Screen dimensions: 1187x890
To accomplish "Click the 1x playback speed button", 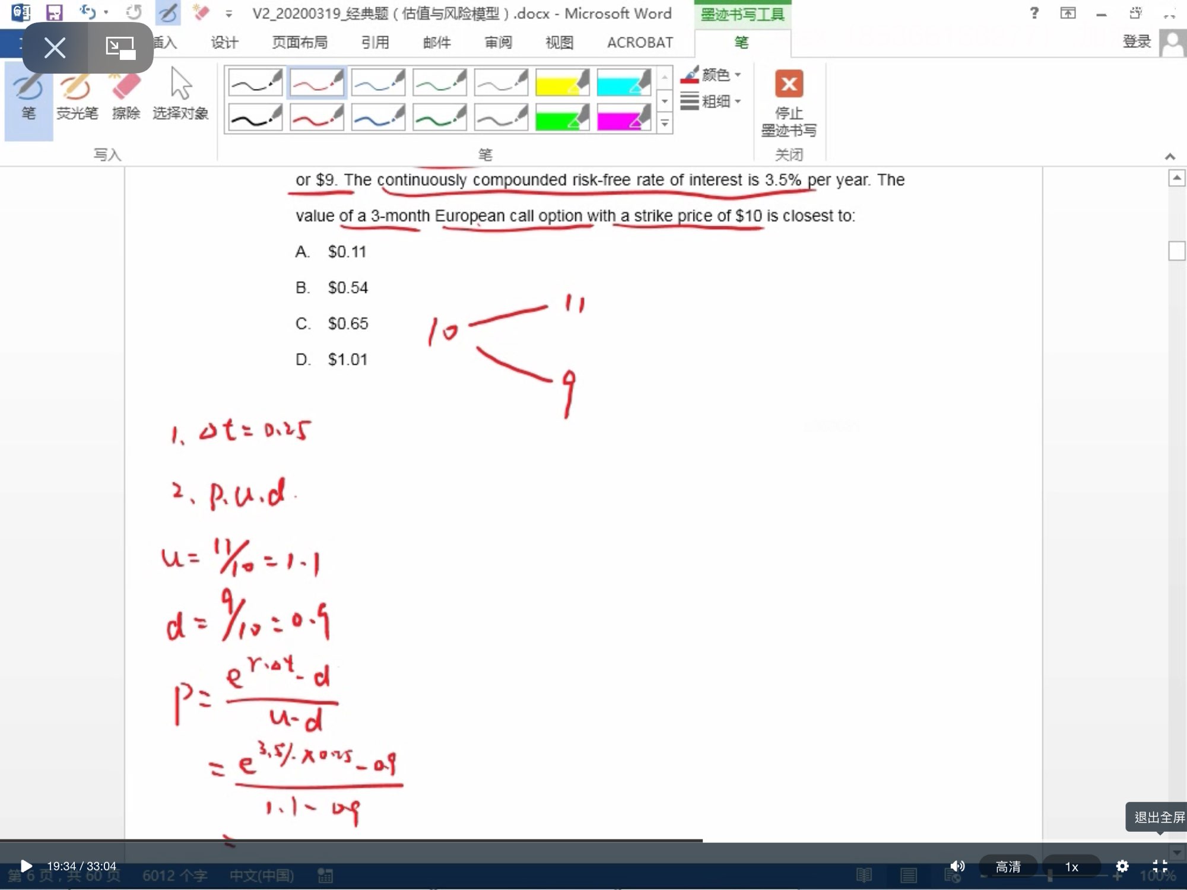I will [x=1071, y=867].
